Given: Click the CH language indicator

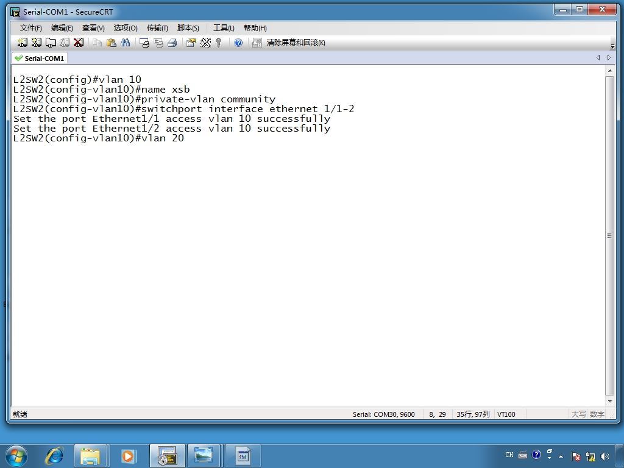Looking at the screenshot, I should pyautogui.click(x=509, y=455).
